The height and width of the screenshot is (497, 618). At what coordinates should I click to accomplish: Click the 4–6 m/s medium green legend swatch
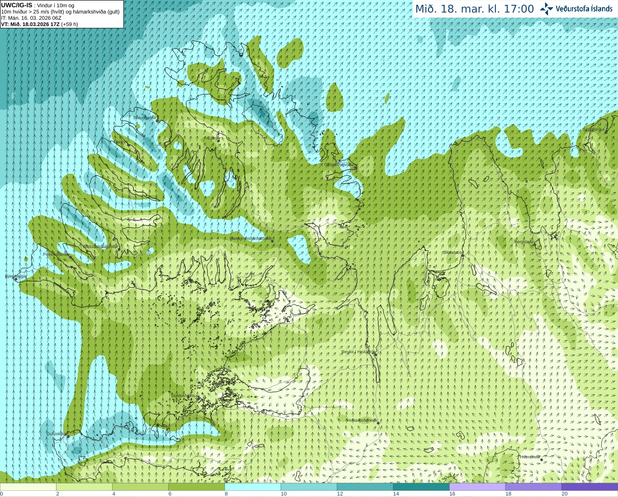pos(140,487)
